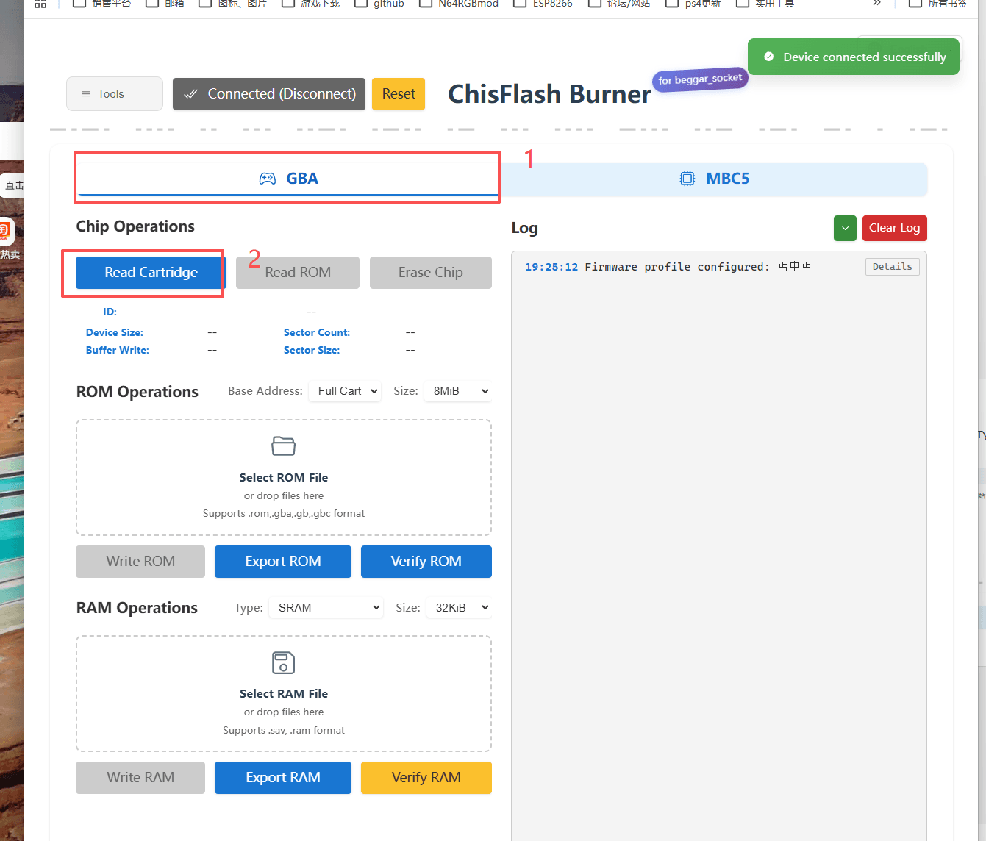986x841 pixels.
Task: Click the Erase Chip button
Action: (431, 273)
